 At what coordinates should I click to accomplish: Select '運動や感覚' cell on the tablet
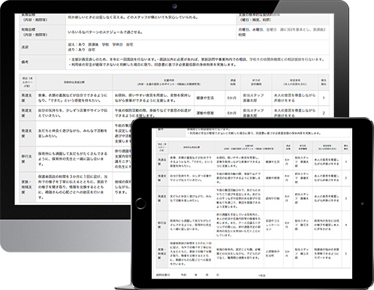(273, 178)
